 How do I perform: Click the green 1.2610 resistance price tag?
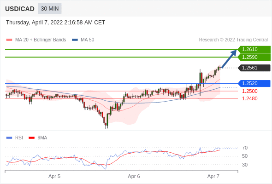click(254, 50)
